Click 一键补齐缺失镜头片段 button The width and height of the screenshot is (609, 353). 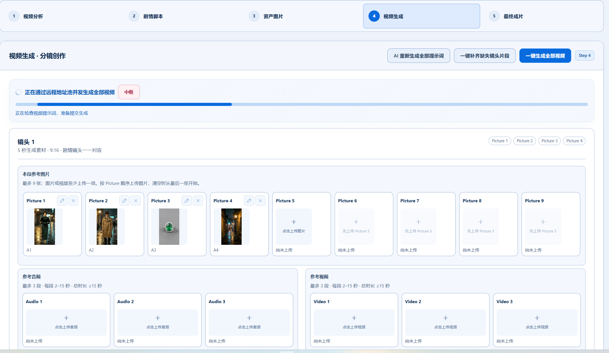pyautogui.click(x=485, y=56)
